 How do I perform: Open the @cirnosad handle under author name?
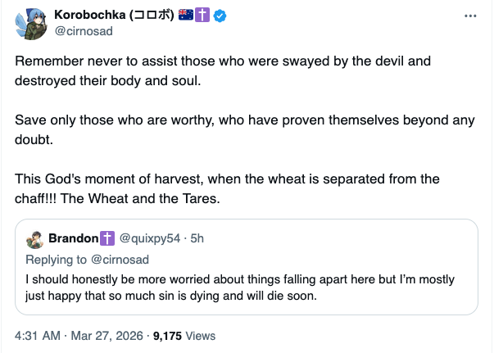pos(85,31)
